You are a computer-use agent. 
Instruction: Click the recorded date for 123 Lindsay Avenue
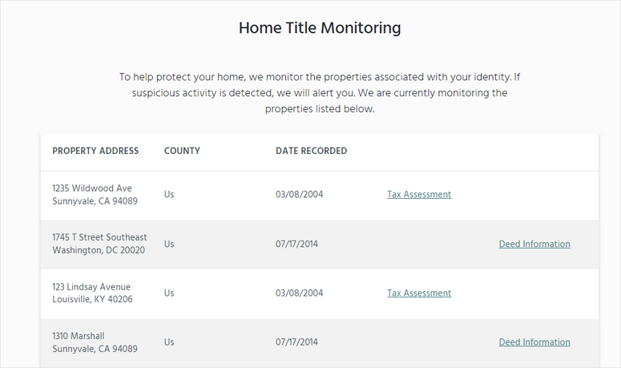[x=300, y=293]
